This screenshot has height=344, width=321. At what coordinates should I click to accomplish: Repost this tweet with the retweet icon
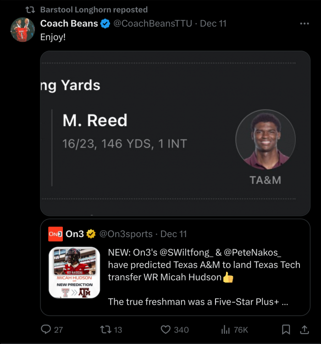(105, 329)
